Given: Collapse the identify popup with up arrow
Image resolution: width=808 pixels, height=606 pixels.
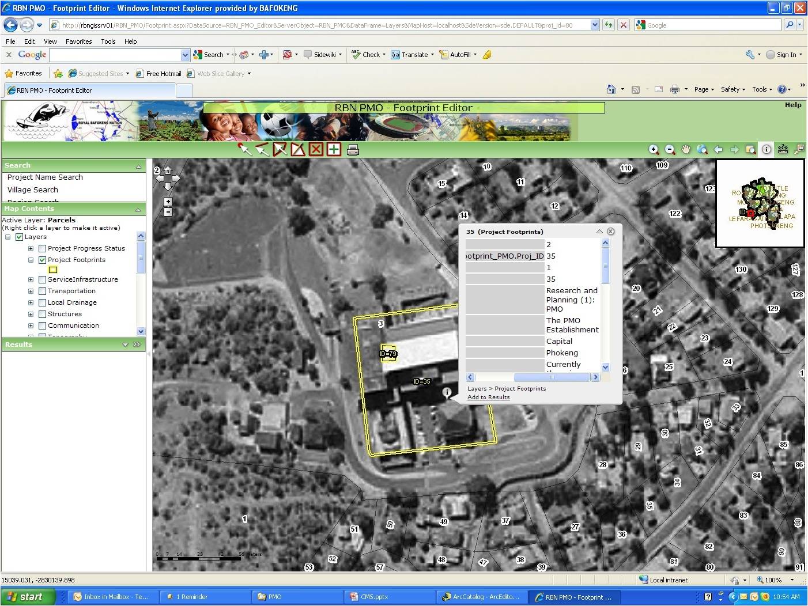Looking at the screenshot, I should tap(599, 232).
